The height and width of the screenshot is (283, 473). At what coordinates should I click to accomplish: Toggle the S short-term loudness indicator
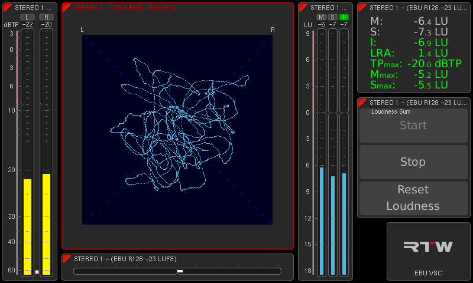point(332,17)
